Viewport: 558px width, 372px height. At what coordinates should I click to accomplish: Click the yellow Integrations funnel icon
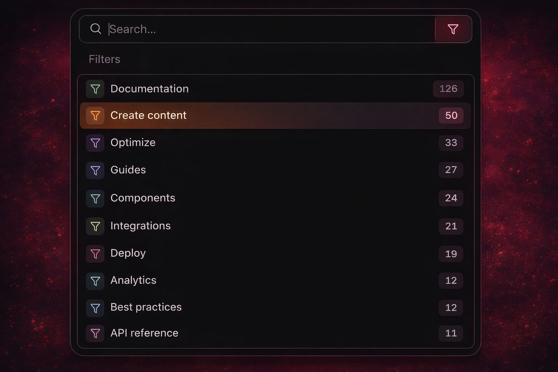pos(95,226)
